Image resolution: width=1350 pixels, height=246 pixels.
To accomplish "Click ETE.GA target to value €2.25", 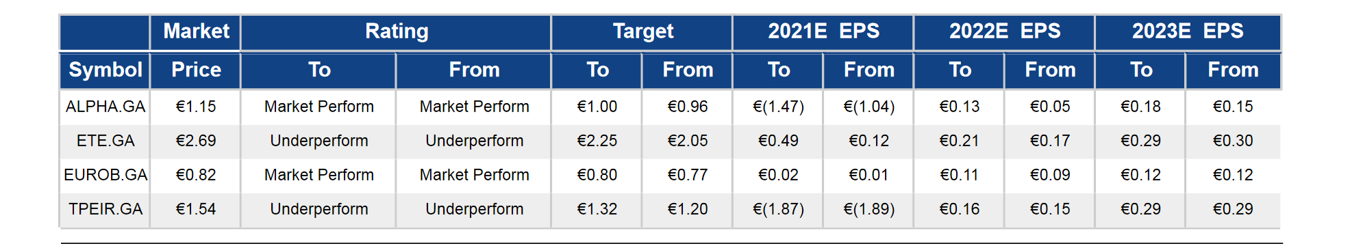I will (x=597, y=141).
